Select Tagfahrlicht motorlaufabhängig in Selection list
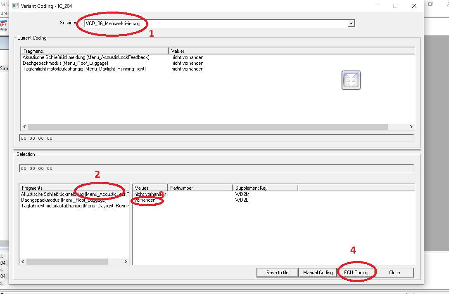The width and height of the screenshot is (449, 294). [x=75, y=206]
